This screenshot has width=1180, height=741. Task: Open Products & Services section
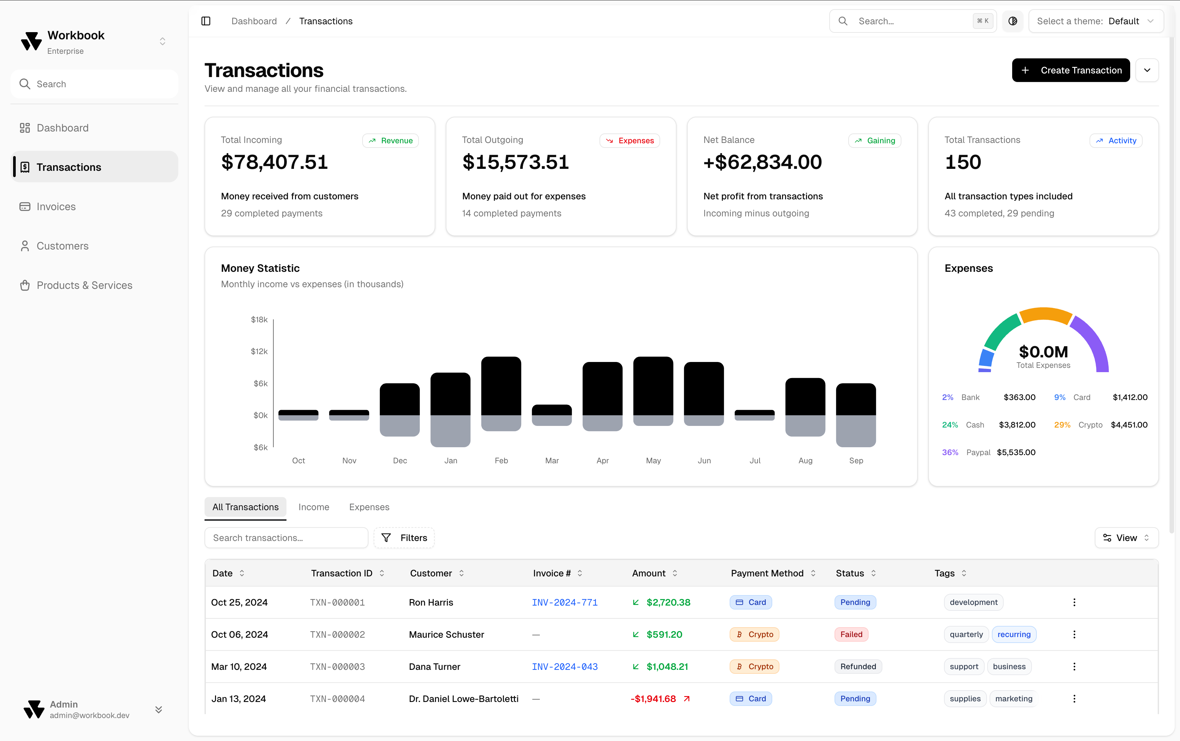(84, 285)
